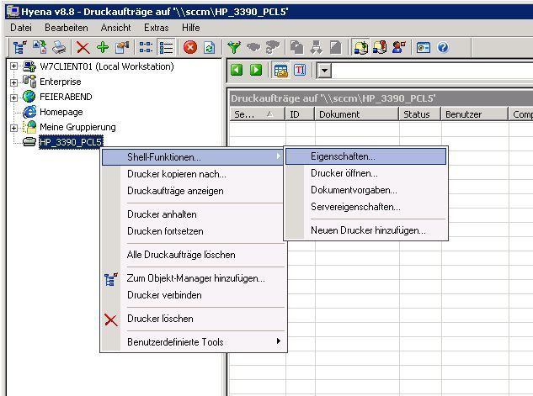This screenshot has height=396, width=533.
Task: Sort by the ID column header
Action: pyautogui.click(x=300, y=114)
